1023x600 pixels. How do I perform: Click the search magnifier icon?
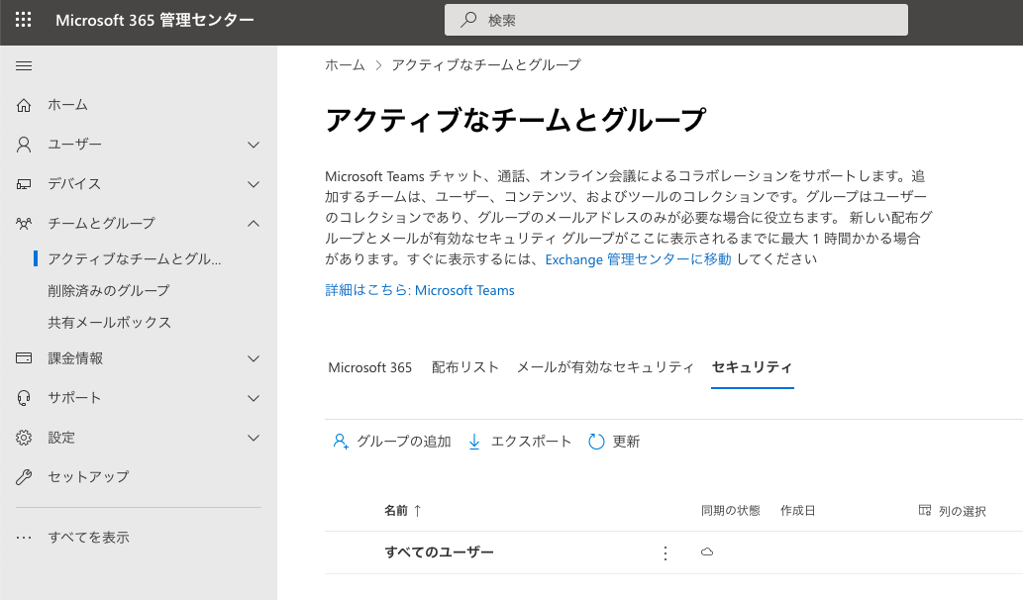point(467,20)
